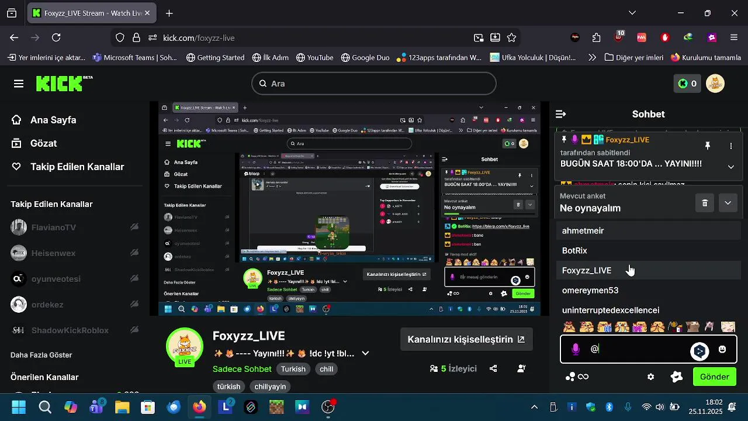Toggle notifications for ordekez channel

(x=134, y=305)
